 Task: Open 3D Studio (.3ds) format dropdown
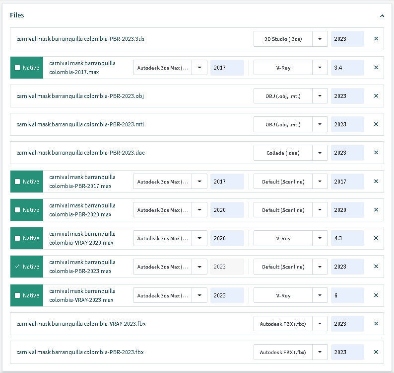pos(320,39)
